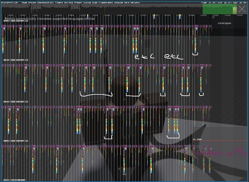Close the MicroProfiler with the large X

coord(242,9)
